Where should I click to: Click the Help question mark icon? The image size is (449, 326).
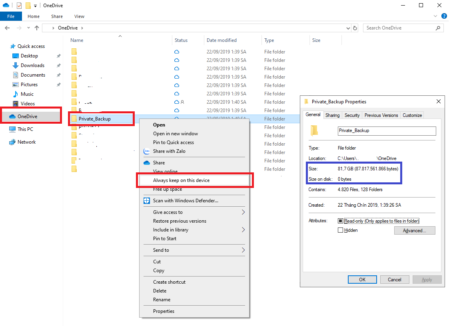pyautogui.click(x=444, y=16)
